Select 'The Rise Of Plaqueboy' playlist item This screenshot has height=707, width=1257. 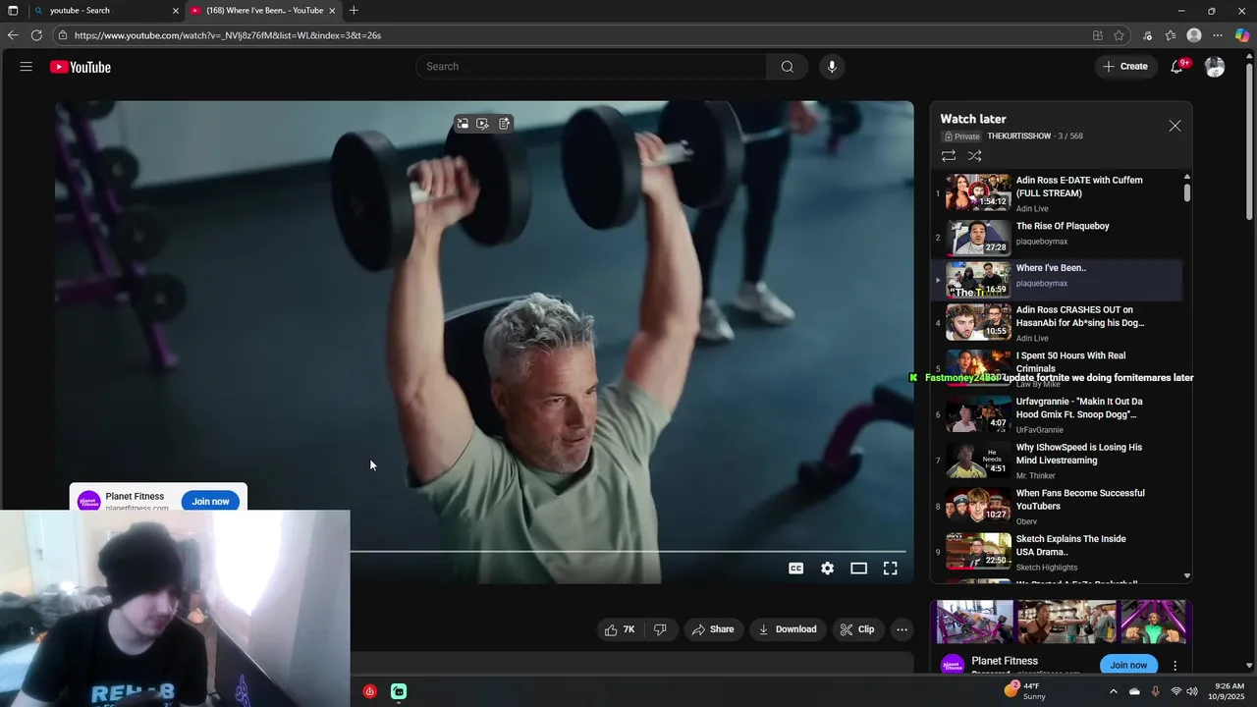coord(1057,237)
